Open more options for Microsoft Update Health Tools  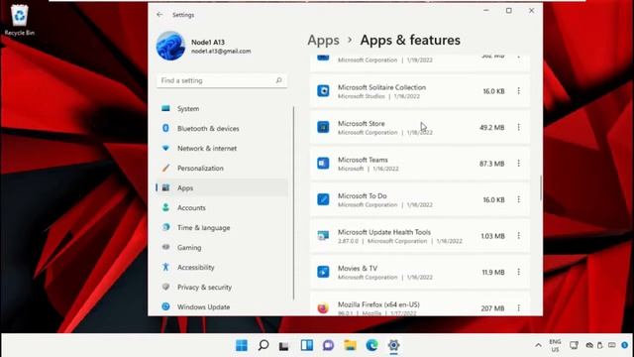pos(518,236)
